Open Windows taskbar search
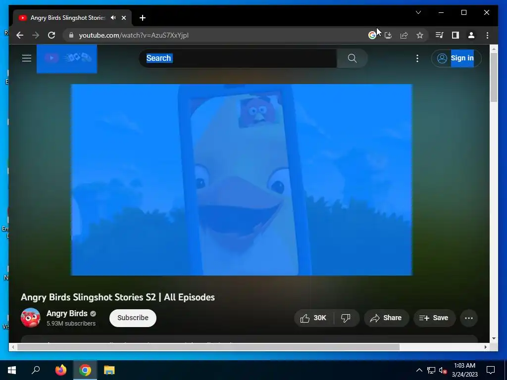The width and height of the screenshot is (507, 380). 36,370
